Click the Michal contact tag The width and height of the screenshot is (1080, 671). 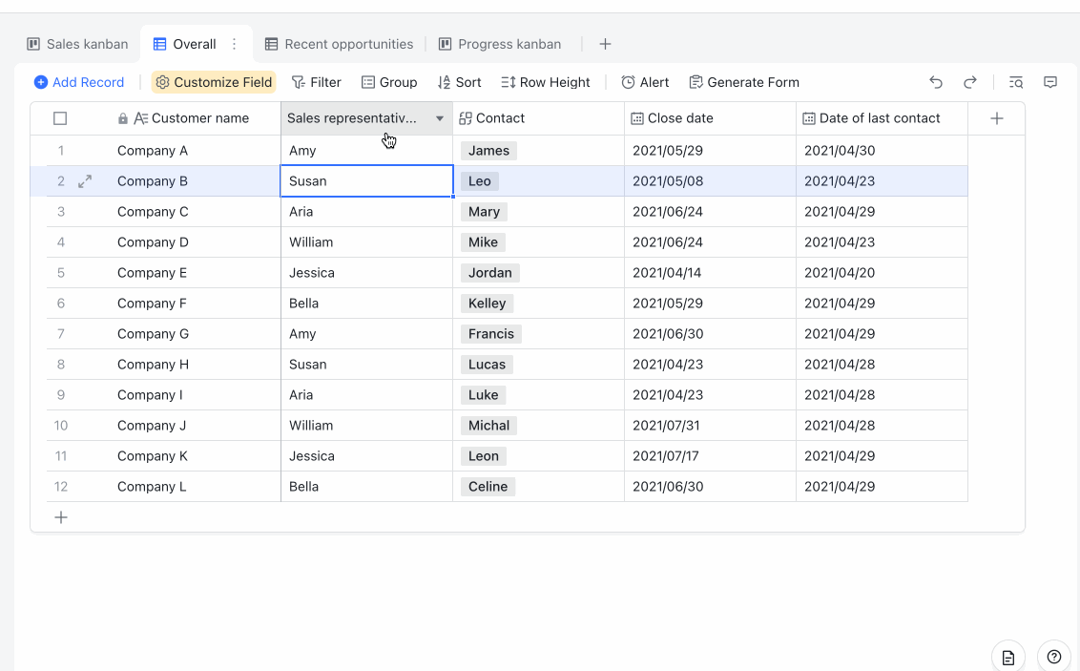click(x=489, y=425)
